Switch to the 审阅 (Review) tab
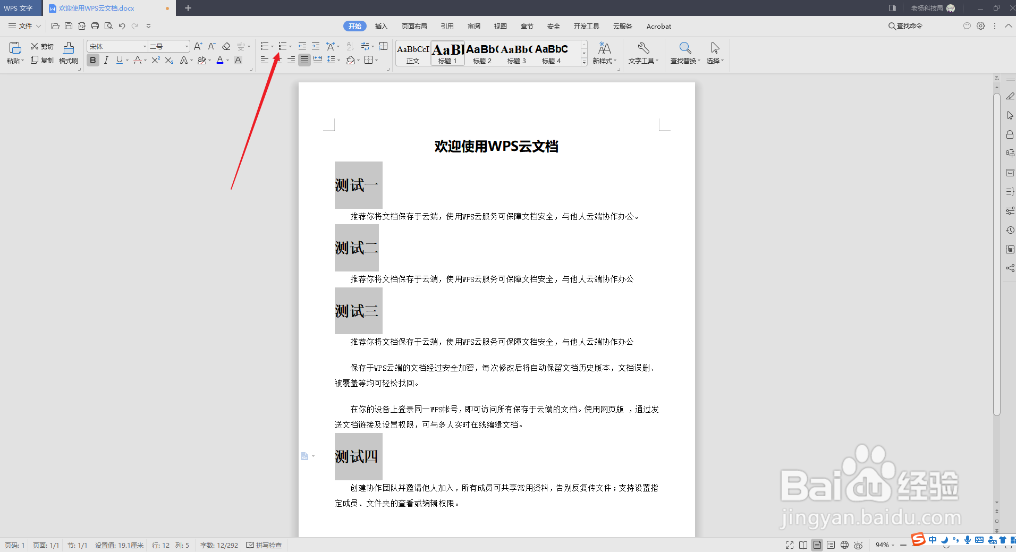Viewport: 1016px width, 552px height. [474, 26]
